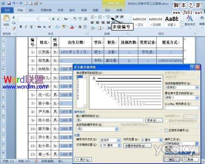Viewport: 205px width, 164px height.
Task: Click the number format input field
Action: point(110,120)
